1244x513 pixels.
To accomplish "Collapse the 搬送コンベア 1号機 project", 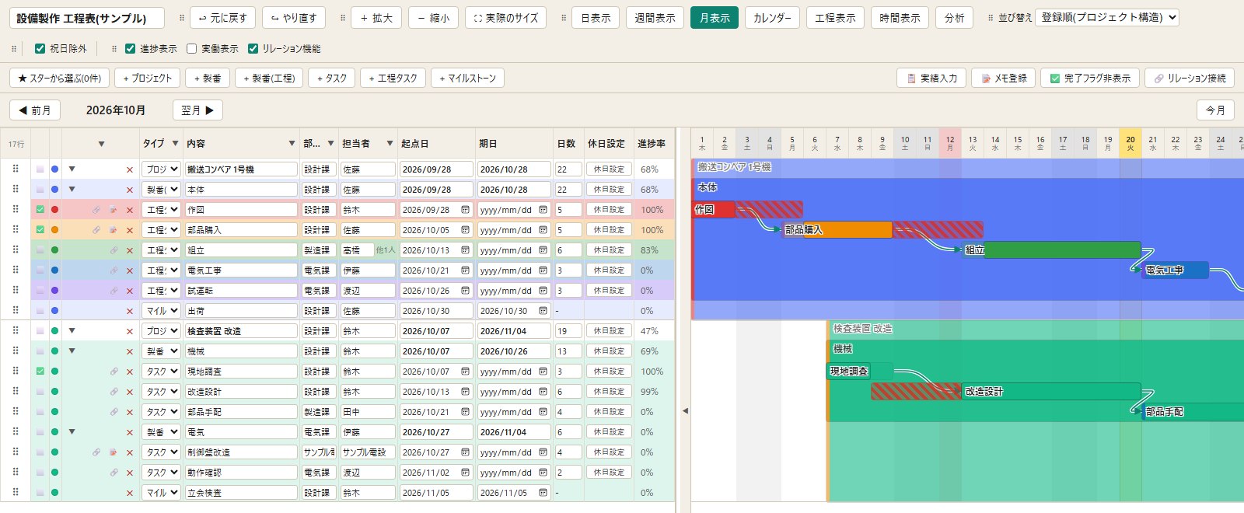I will point(72,169).
